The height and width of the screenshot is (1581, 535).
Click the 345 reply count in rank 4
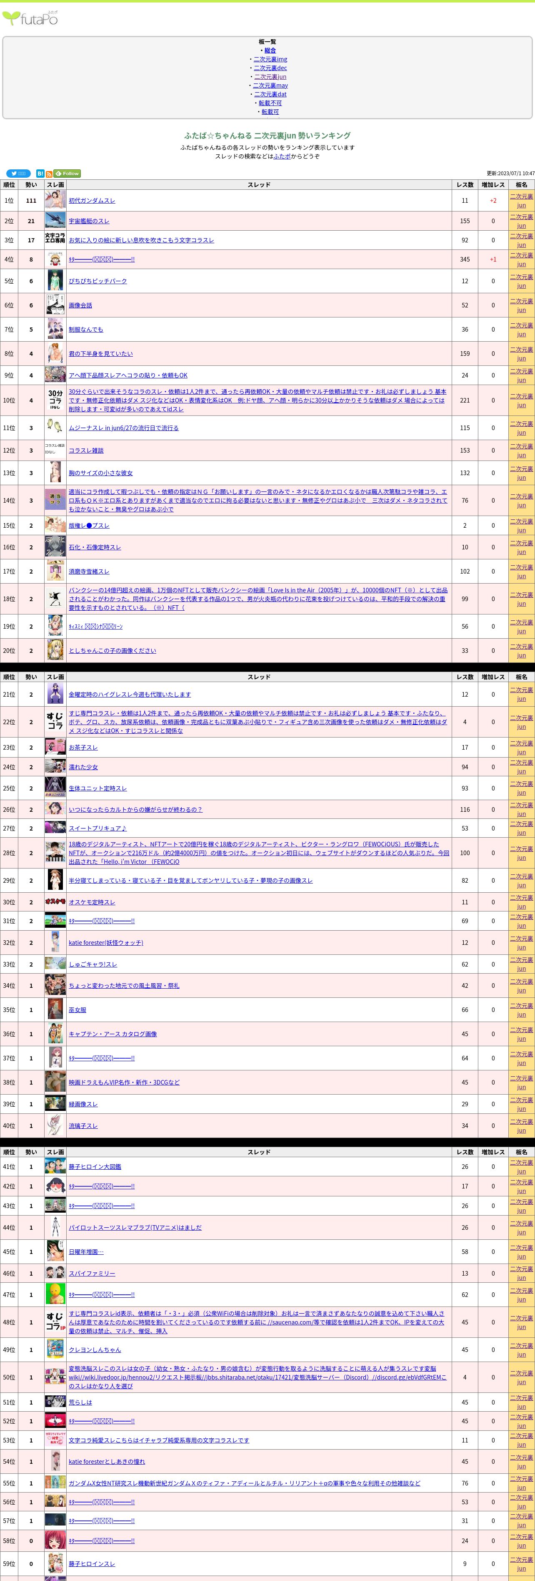pyautogui.click(x=465, y=259)
